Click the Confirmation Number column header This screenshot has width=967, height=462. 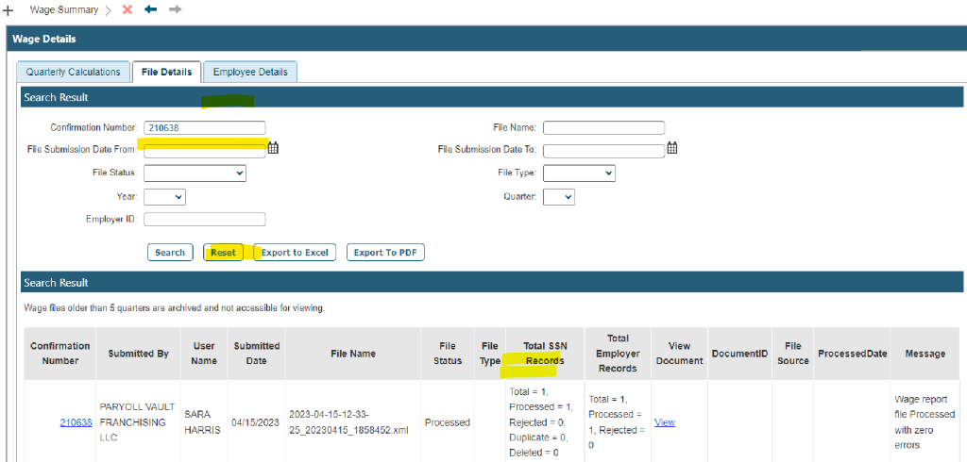pos(60,354)
